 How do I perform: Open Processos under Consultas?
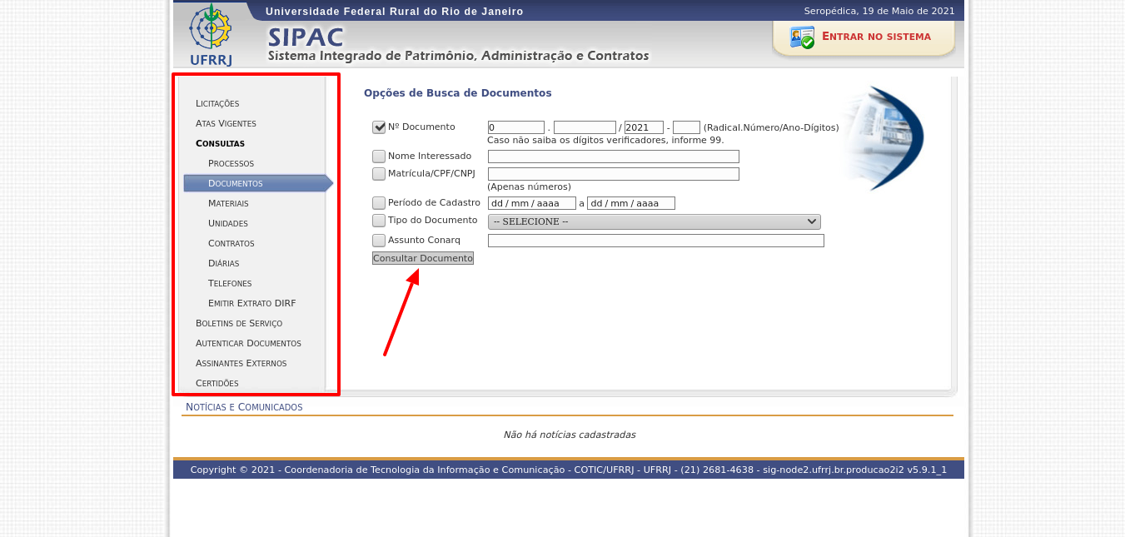[231, 163]
